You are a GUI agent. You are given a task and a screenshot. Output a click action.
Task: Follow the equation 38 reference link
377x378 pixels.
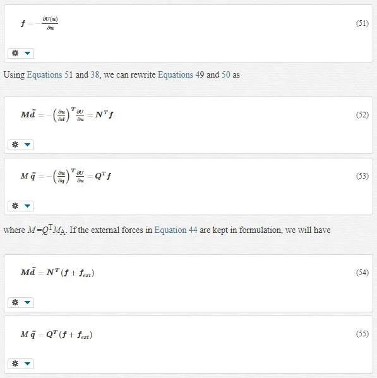[95, 74]
